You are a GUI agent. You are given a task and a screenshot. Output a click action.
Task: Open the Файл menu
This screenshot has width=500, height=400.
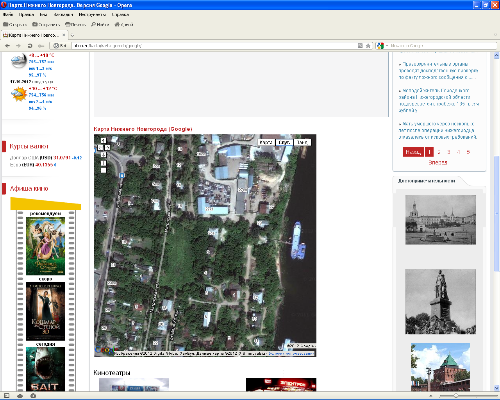point(8,14)
